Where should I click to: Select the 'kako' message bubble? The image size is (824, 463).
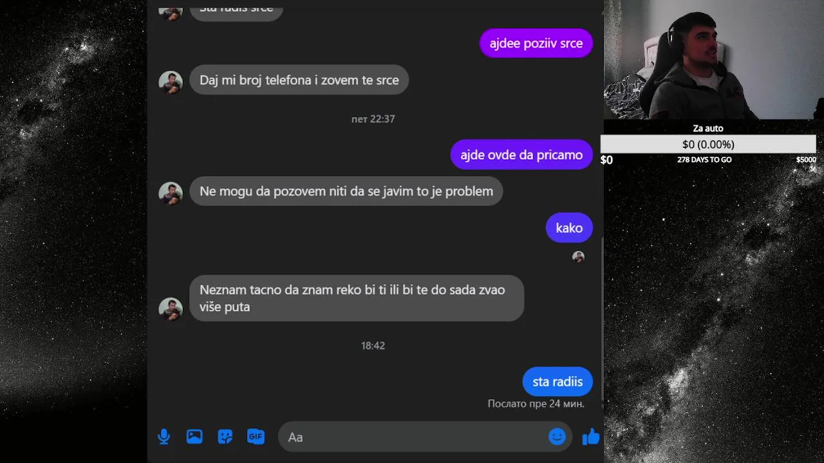click(x=569, y=228)
